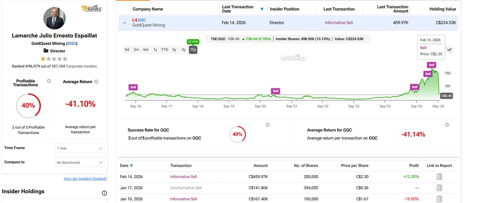The image size is (479, 203).
Task: Click the Holding Value column header
Action: pyautogui.click(x=443, y=9)
